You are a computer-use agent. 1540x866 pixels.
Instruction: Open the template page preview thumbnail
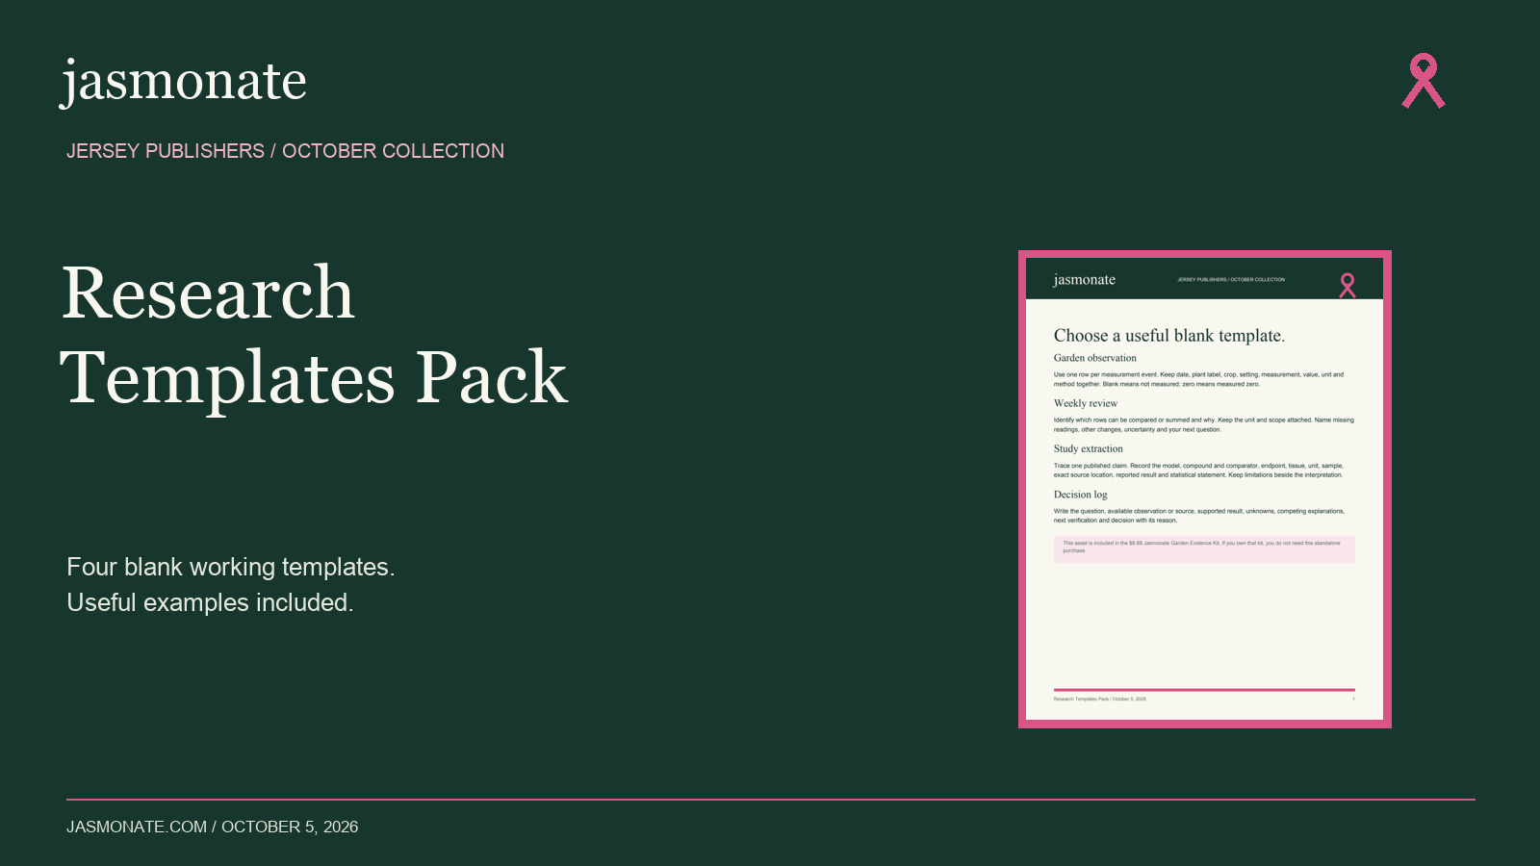[1205, 489]
